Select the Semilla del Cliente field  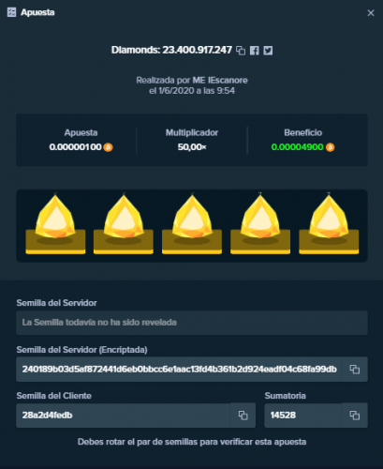coord(124,416)
